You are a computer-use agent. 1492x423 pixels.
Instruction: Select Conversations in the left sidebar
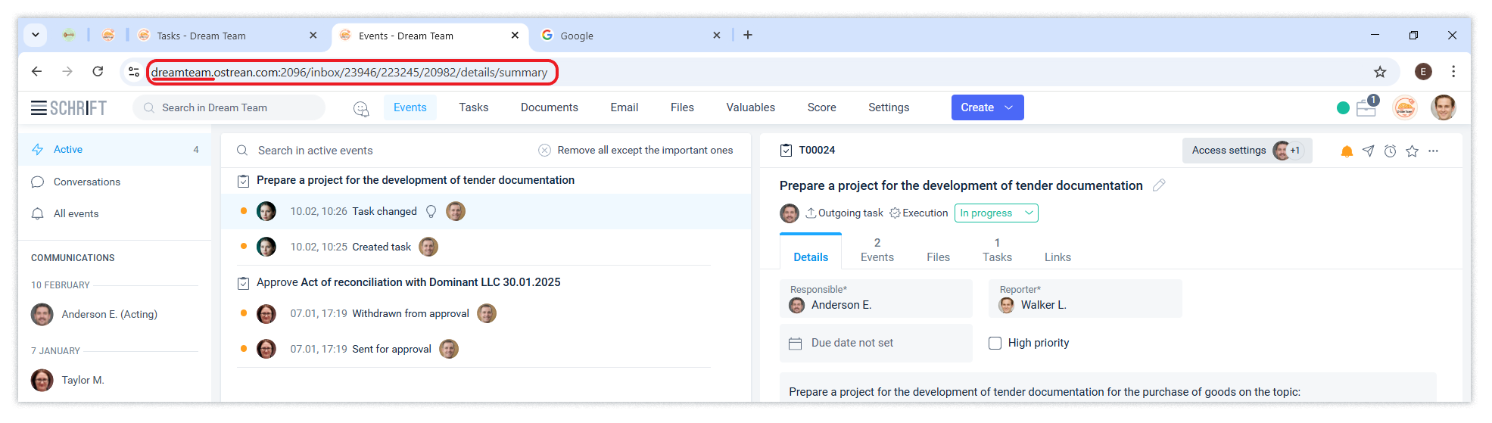(x=86, y=182)
